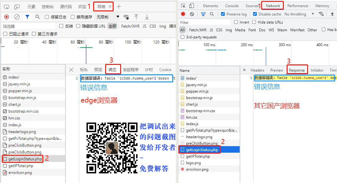Click the plus icon next to 网络 tab
Image resolution: width=337 pixels, height=183 pixels.
(119, 6)
